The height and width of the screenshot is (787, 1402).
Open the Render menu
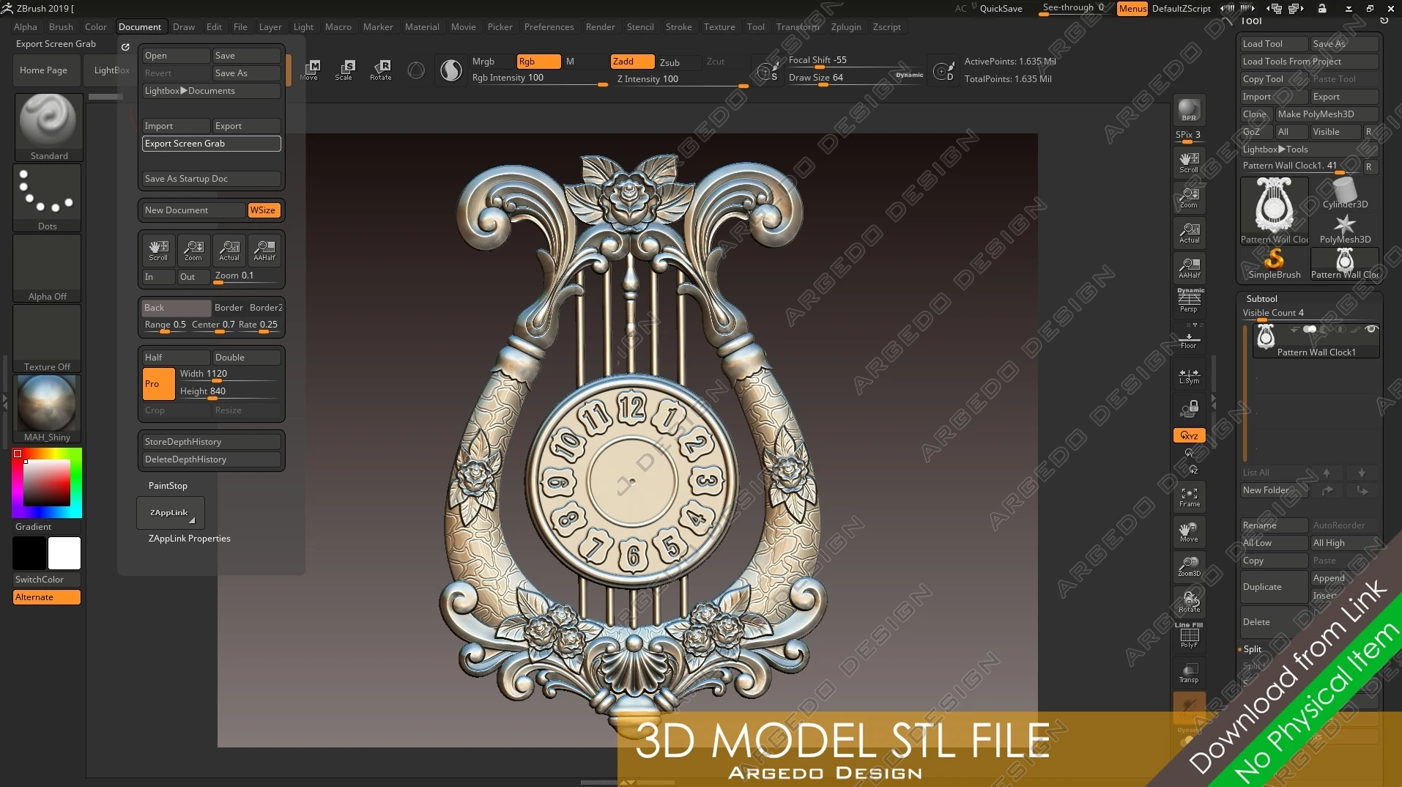point(600,27)
